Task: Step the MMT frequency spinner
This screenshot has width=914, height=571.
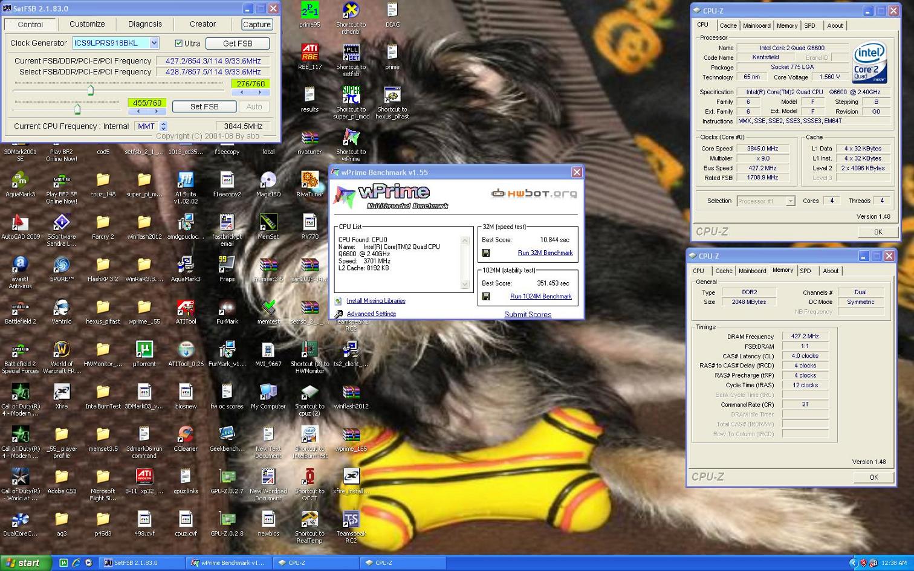Action: tap(163, 126)
